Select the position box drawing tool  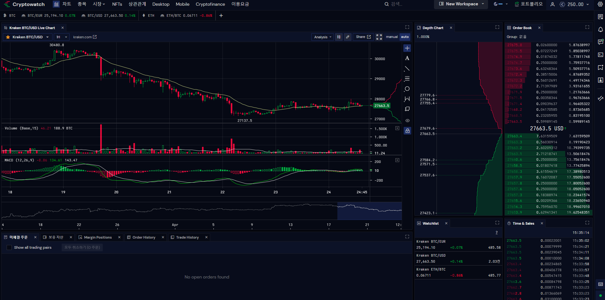tap(407, 109)
